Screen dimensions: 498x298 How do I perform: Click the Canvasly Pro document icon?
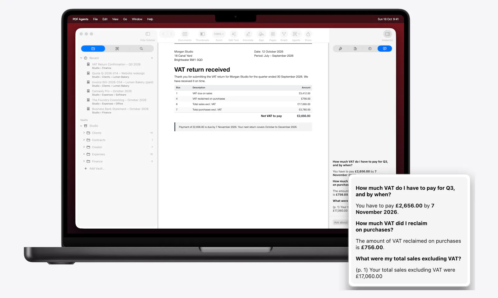[88, 91]
